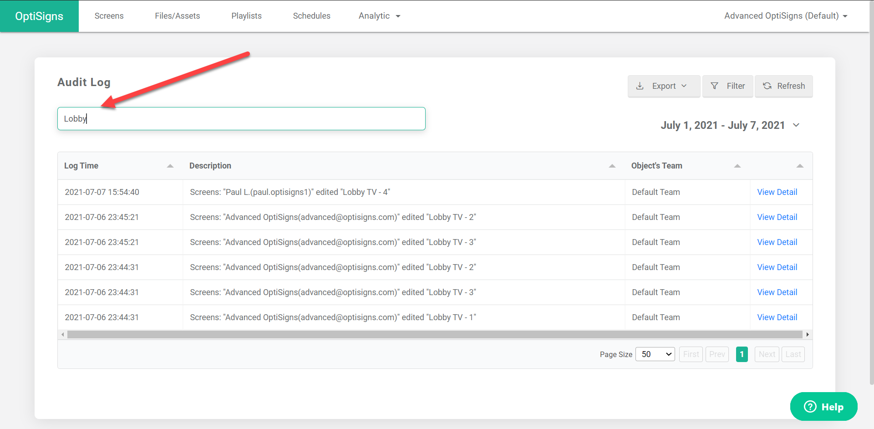The height and width of the screenshot is (429, 874).
Task: Go to the Playlists tab
Action: (246, 16)
